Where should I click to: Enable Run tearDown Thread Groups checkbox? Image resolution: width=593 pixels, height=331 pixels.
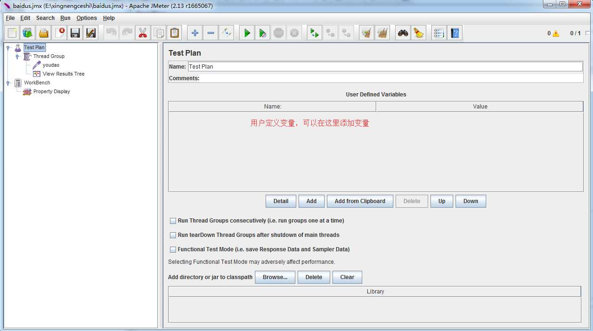(173, 236)
